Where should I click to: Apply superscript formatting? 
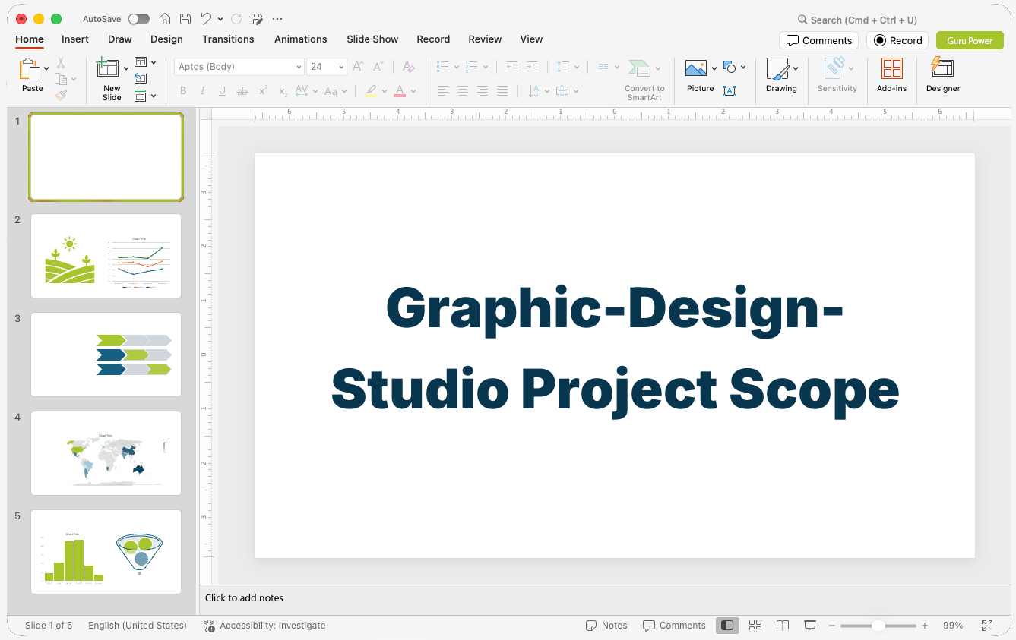click(x=263, y=91)
